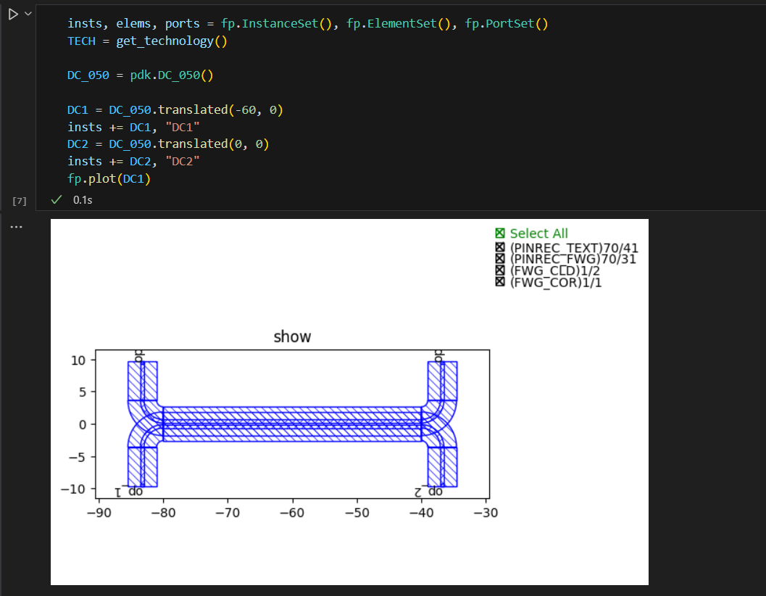Click the TECH = get_technology() line
The width and height of the screenshot is (766, 596).
coord(147,41)
